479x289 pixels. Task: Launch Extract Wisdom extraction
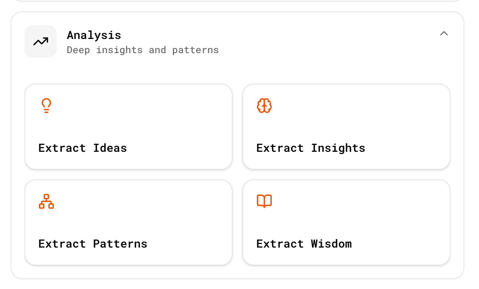click(x=346, y=222)
